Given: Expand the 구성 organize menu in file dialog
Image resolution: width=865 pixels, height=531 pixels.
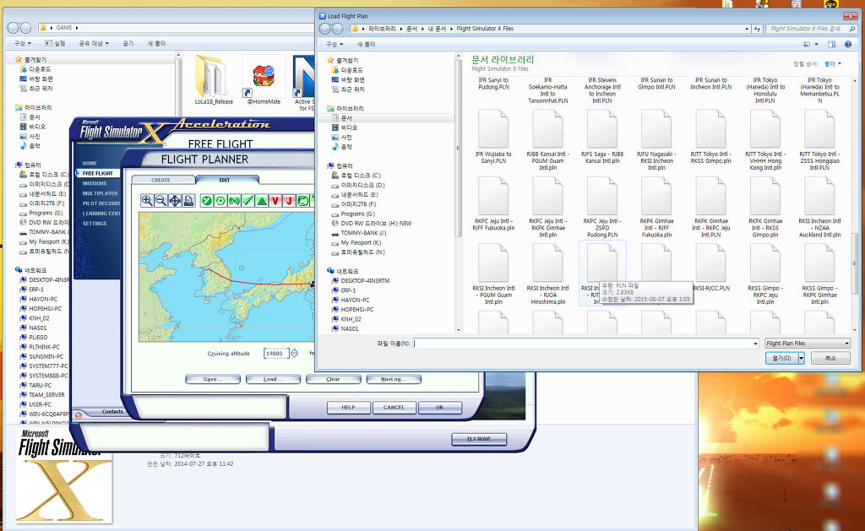Looking at the screenshot, I should (335, 44).
